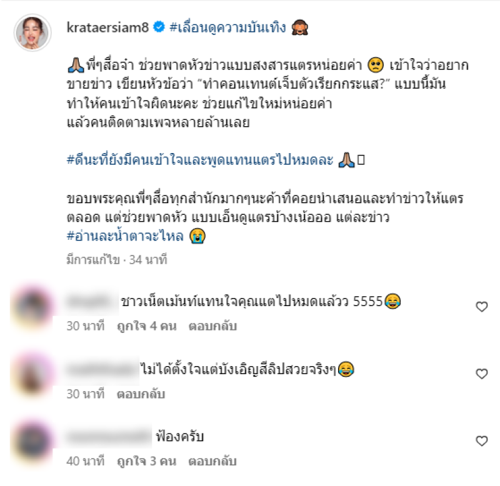The height and width of the screenshot is (486, 500).
Task: Click the 40 นาที timestamp
Action: click(86, 462)
